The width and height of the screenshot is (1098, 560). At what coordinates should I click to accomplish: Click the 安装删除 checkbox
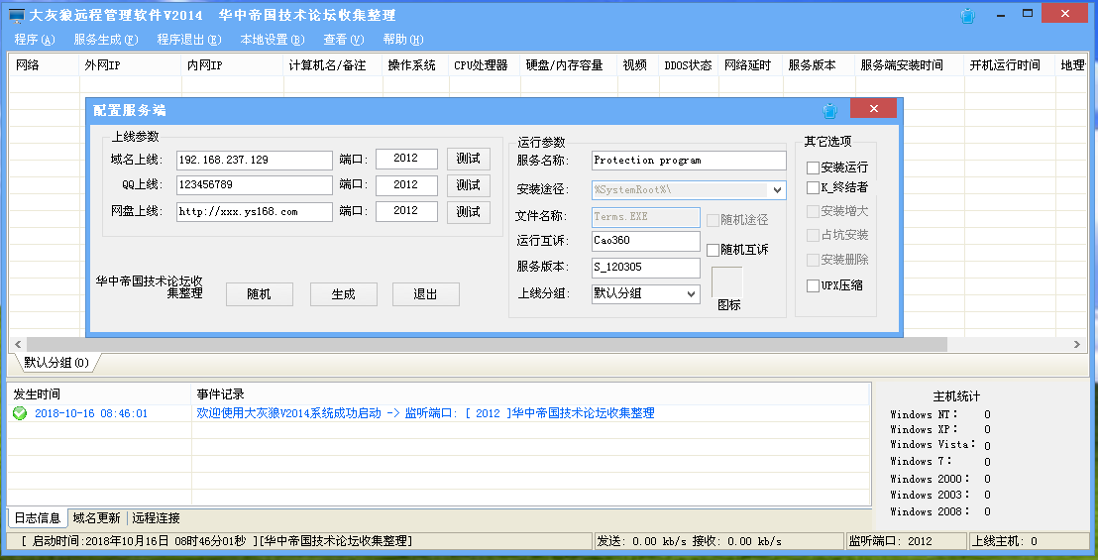click(x=813, y=260)
